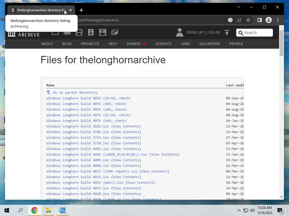289x216 pixels.
Task: Open the Images media icon
Action: coord(115,32)
